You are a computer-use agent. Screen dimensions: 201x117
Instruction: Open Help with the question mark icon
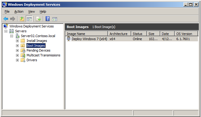coord(47,19)
